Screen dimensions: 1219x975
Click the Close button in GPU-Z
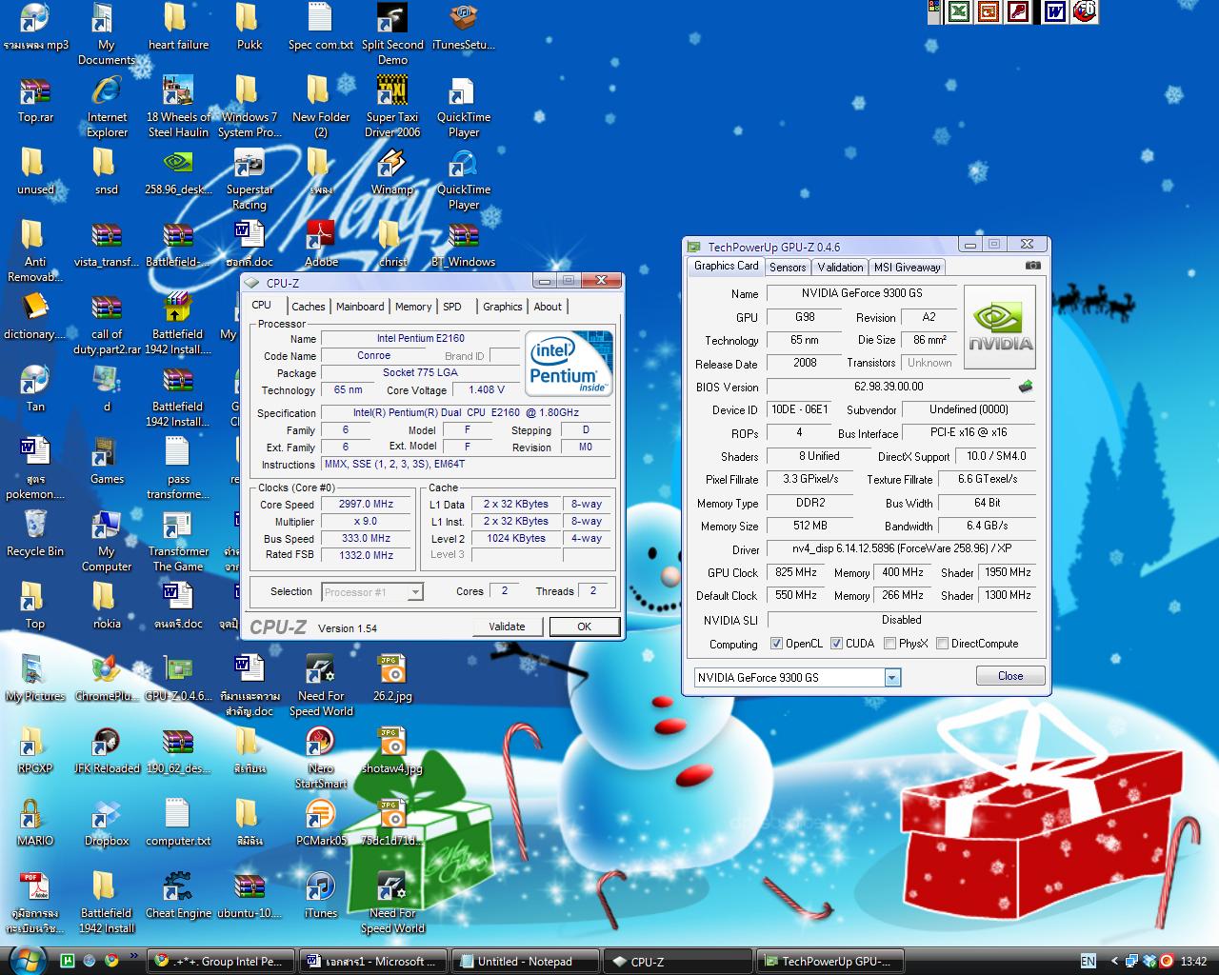coord(1010,676)
